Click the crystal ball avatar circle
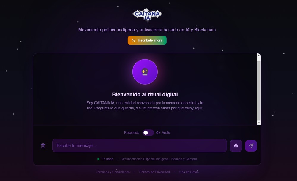Screen dimensions: 297x181 (145, 72)
